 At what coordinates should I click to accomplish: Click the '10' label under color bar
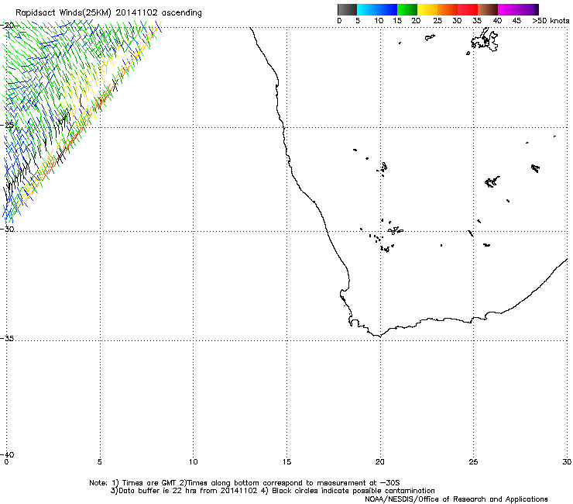pyautogui.click(x=379, y=21)
